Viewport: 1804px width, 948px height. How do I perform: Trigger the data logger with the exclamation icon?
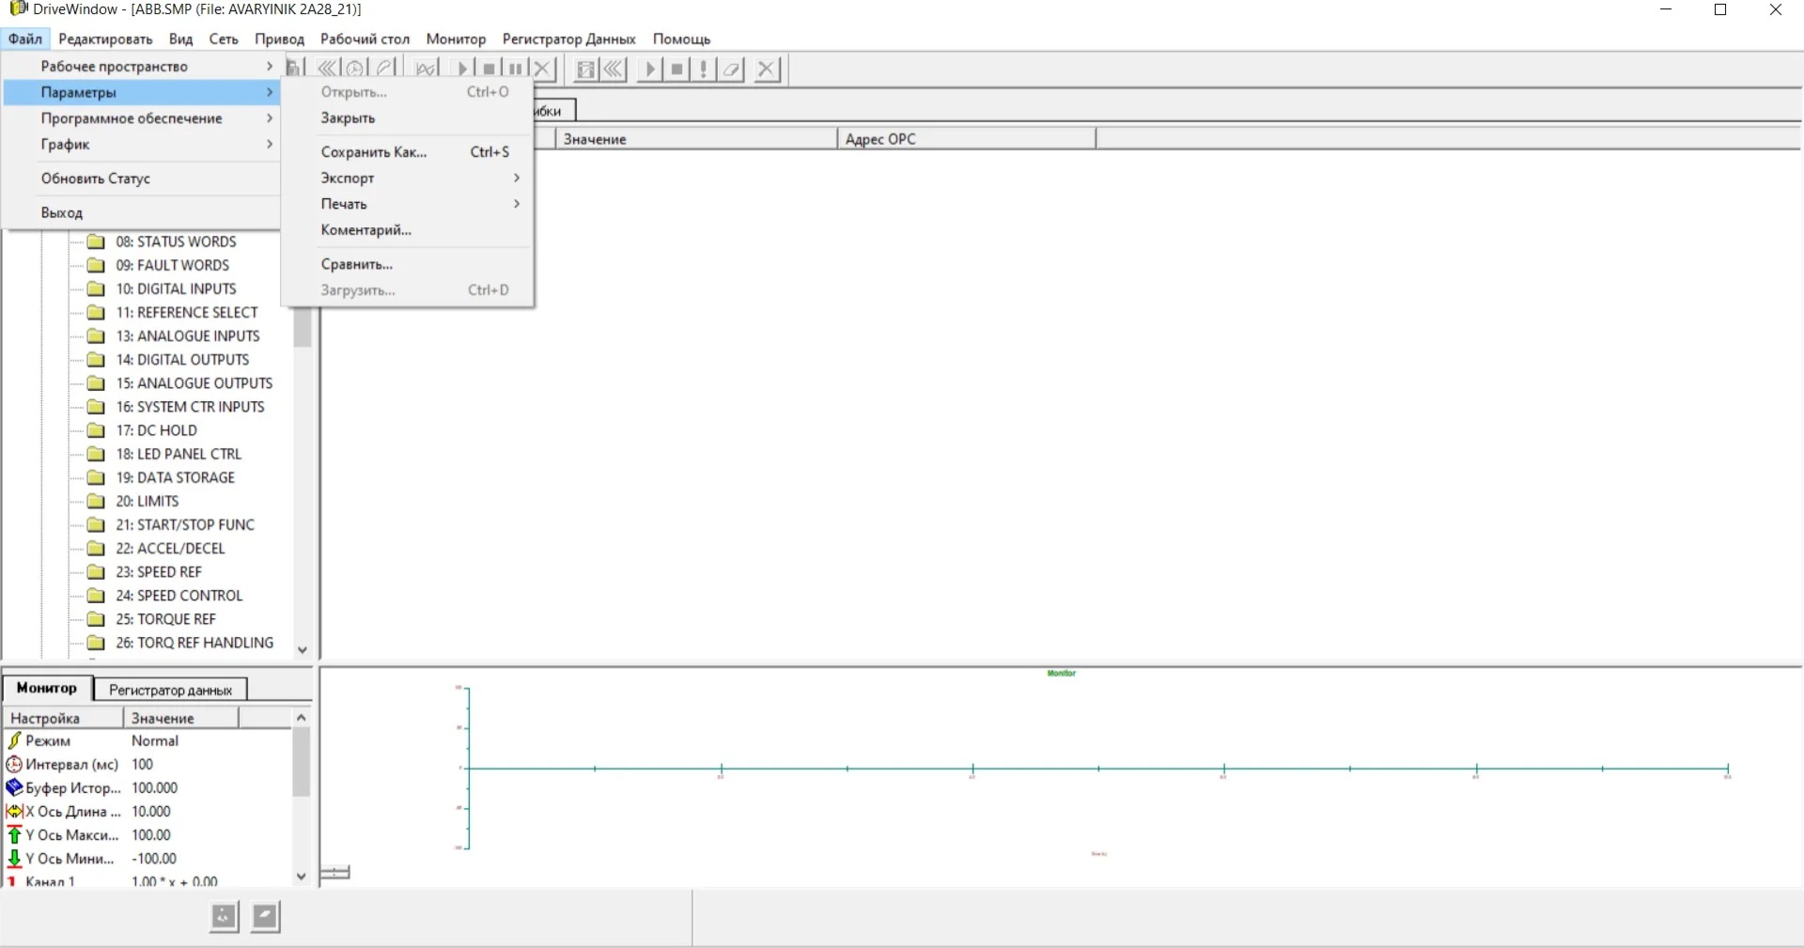pyautogui.click(x=703, y=68)
